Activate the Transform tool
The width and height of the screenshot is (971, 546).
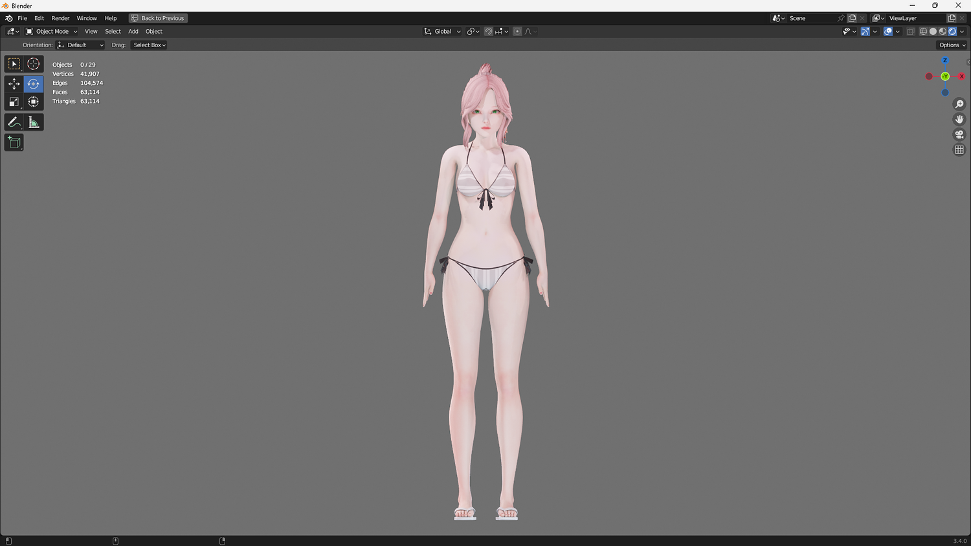coord(34,102)
